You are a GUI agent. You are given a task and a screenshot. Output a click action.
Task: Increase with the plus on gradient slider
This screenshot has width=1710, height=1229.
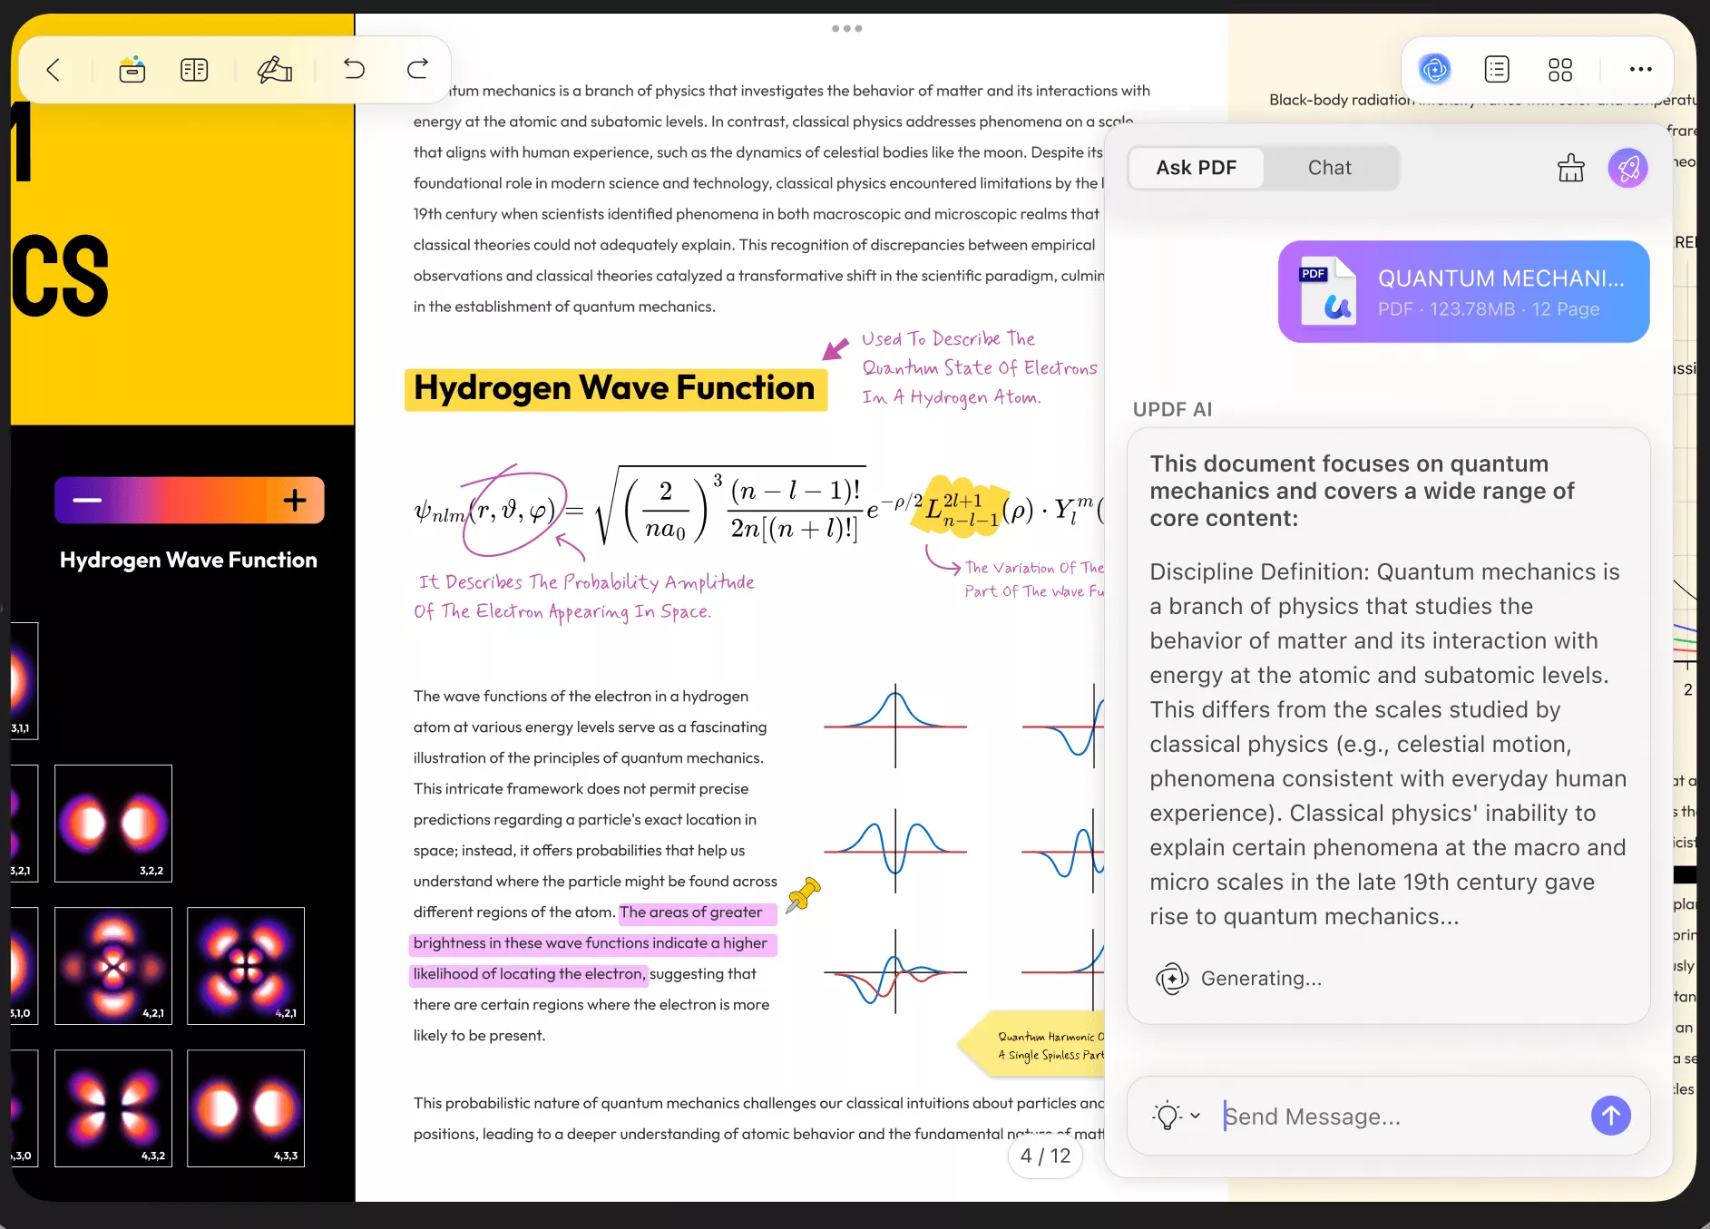[x=295, y=501]
